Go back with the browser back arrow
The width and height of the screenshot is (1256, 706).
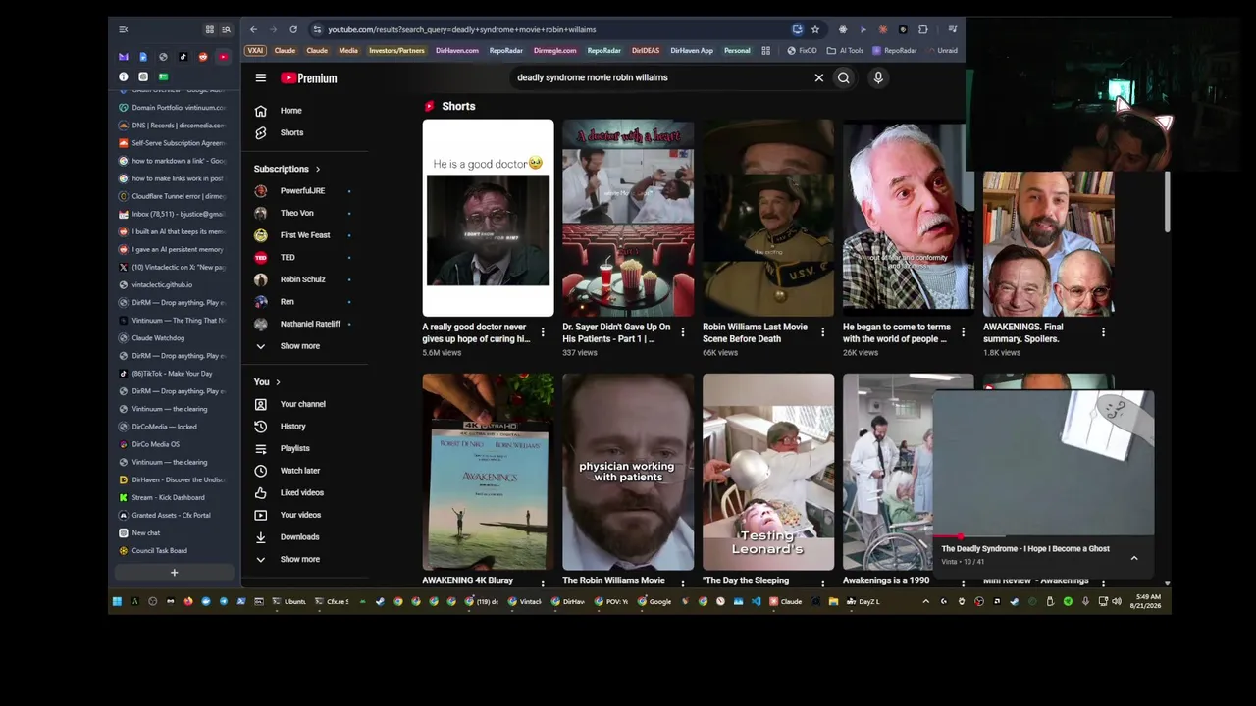tap(253, 29)
